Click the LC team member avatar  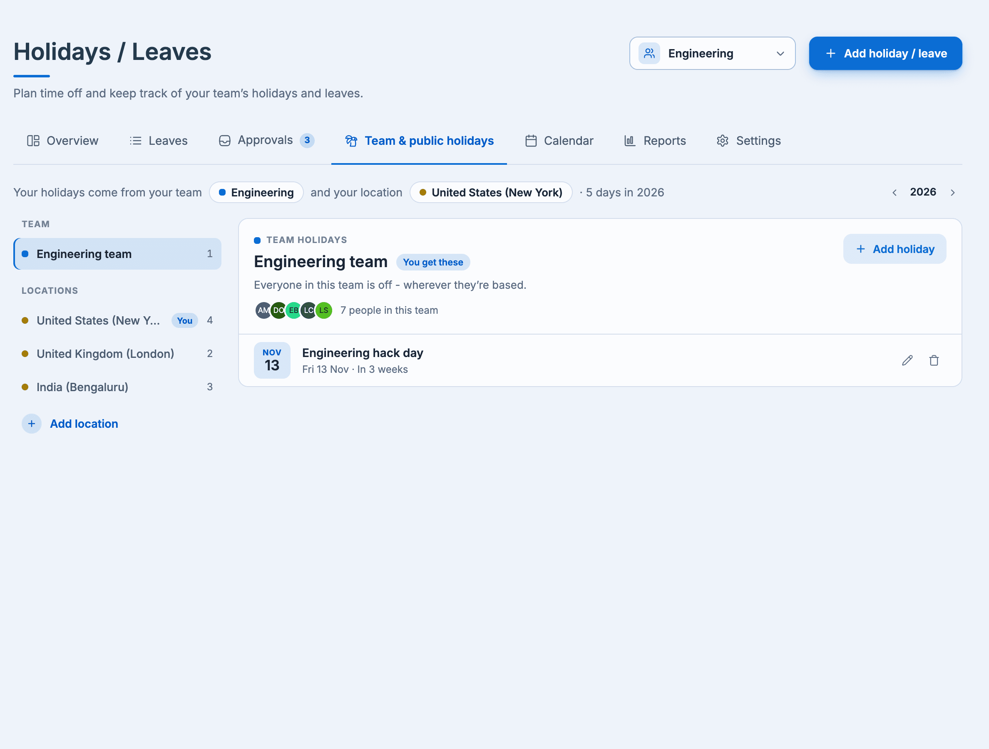tap(308, 310)
